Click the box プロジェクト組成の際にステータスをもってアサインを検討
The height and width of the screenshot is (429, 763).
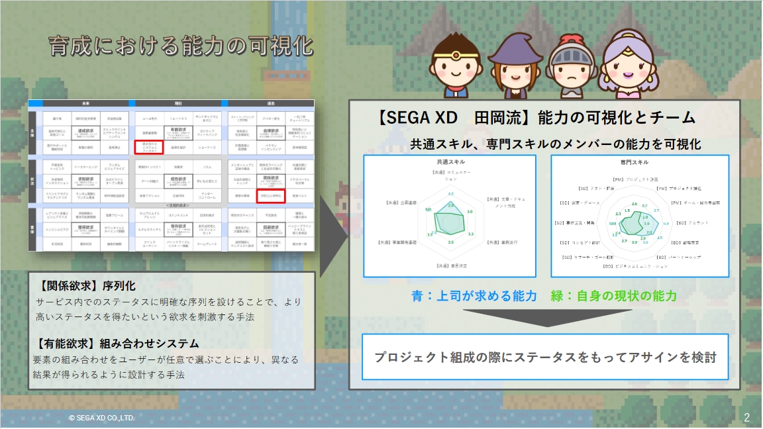tap(545, 357)
